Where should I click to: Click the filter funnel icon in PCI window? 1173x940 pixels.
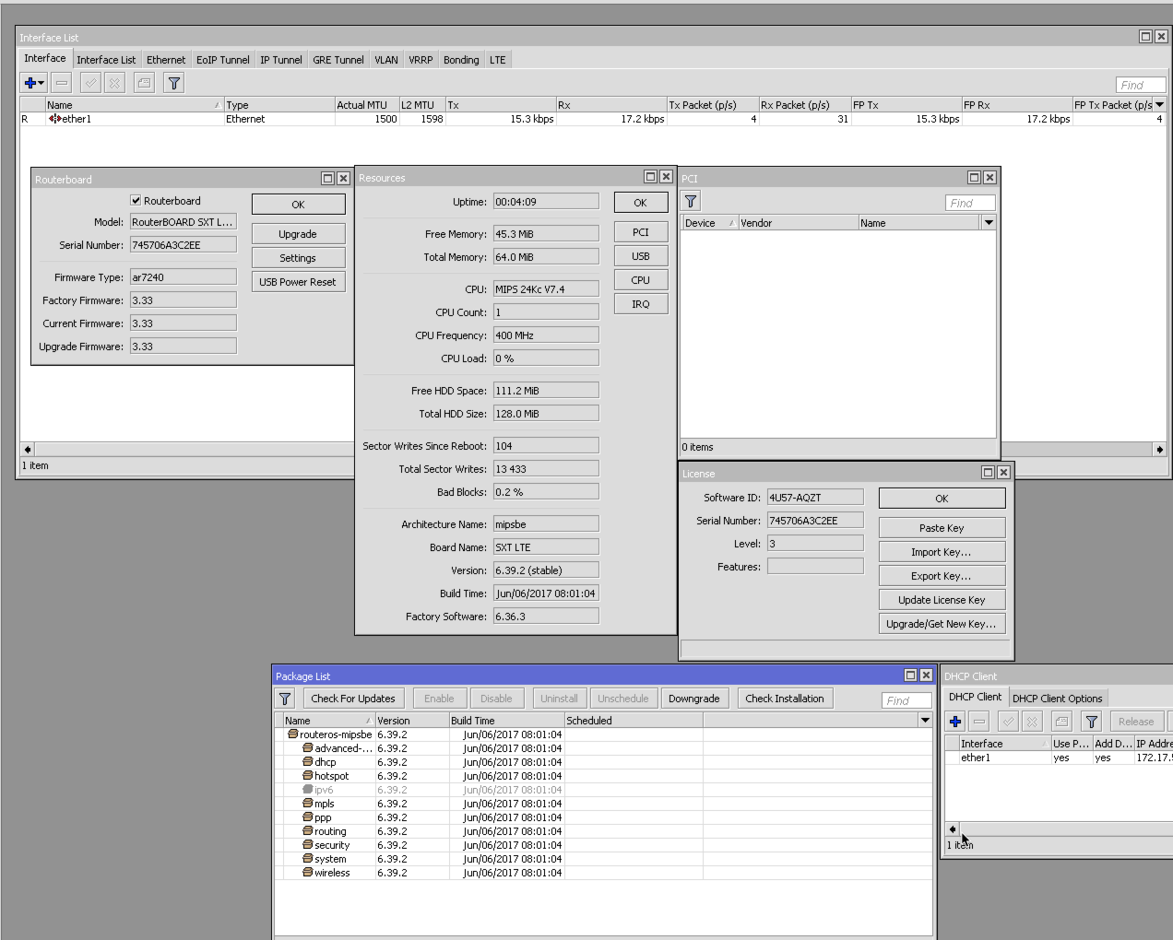[691, 201]
